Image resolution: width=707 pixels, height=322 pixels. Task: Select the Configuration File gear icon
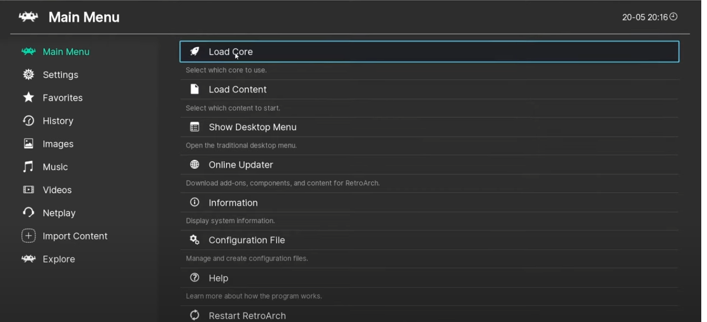(194, 240)
